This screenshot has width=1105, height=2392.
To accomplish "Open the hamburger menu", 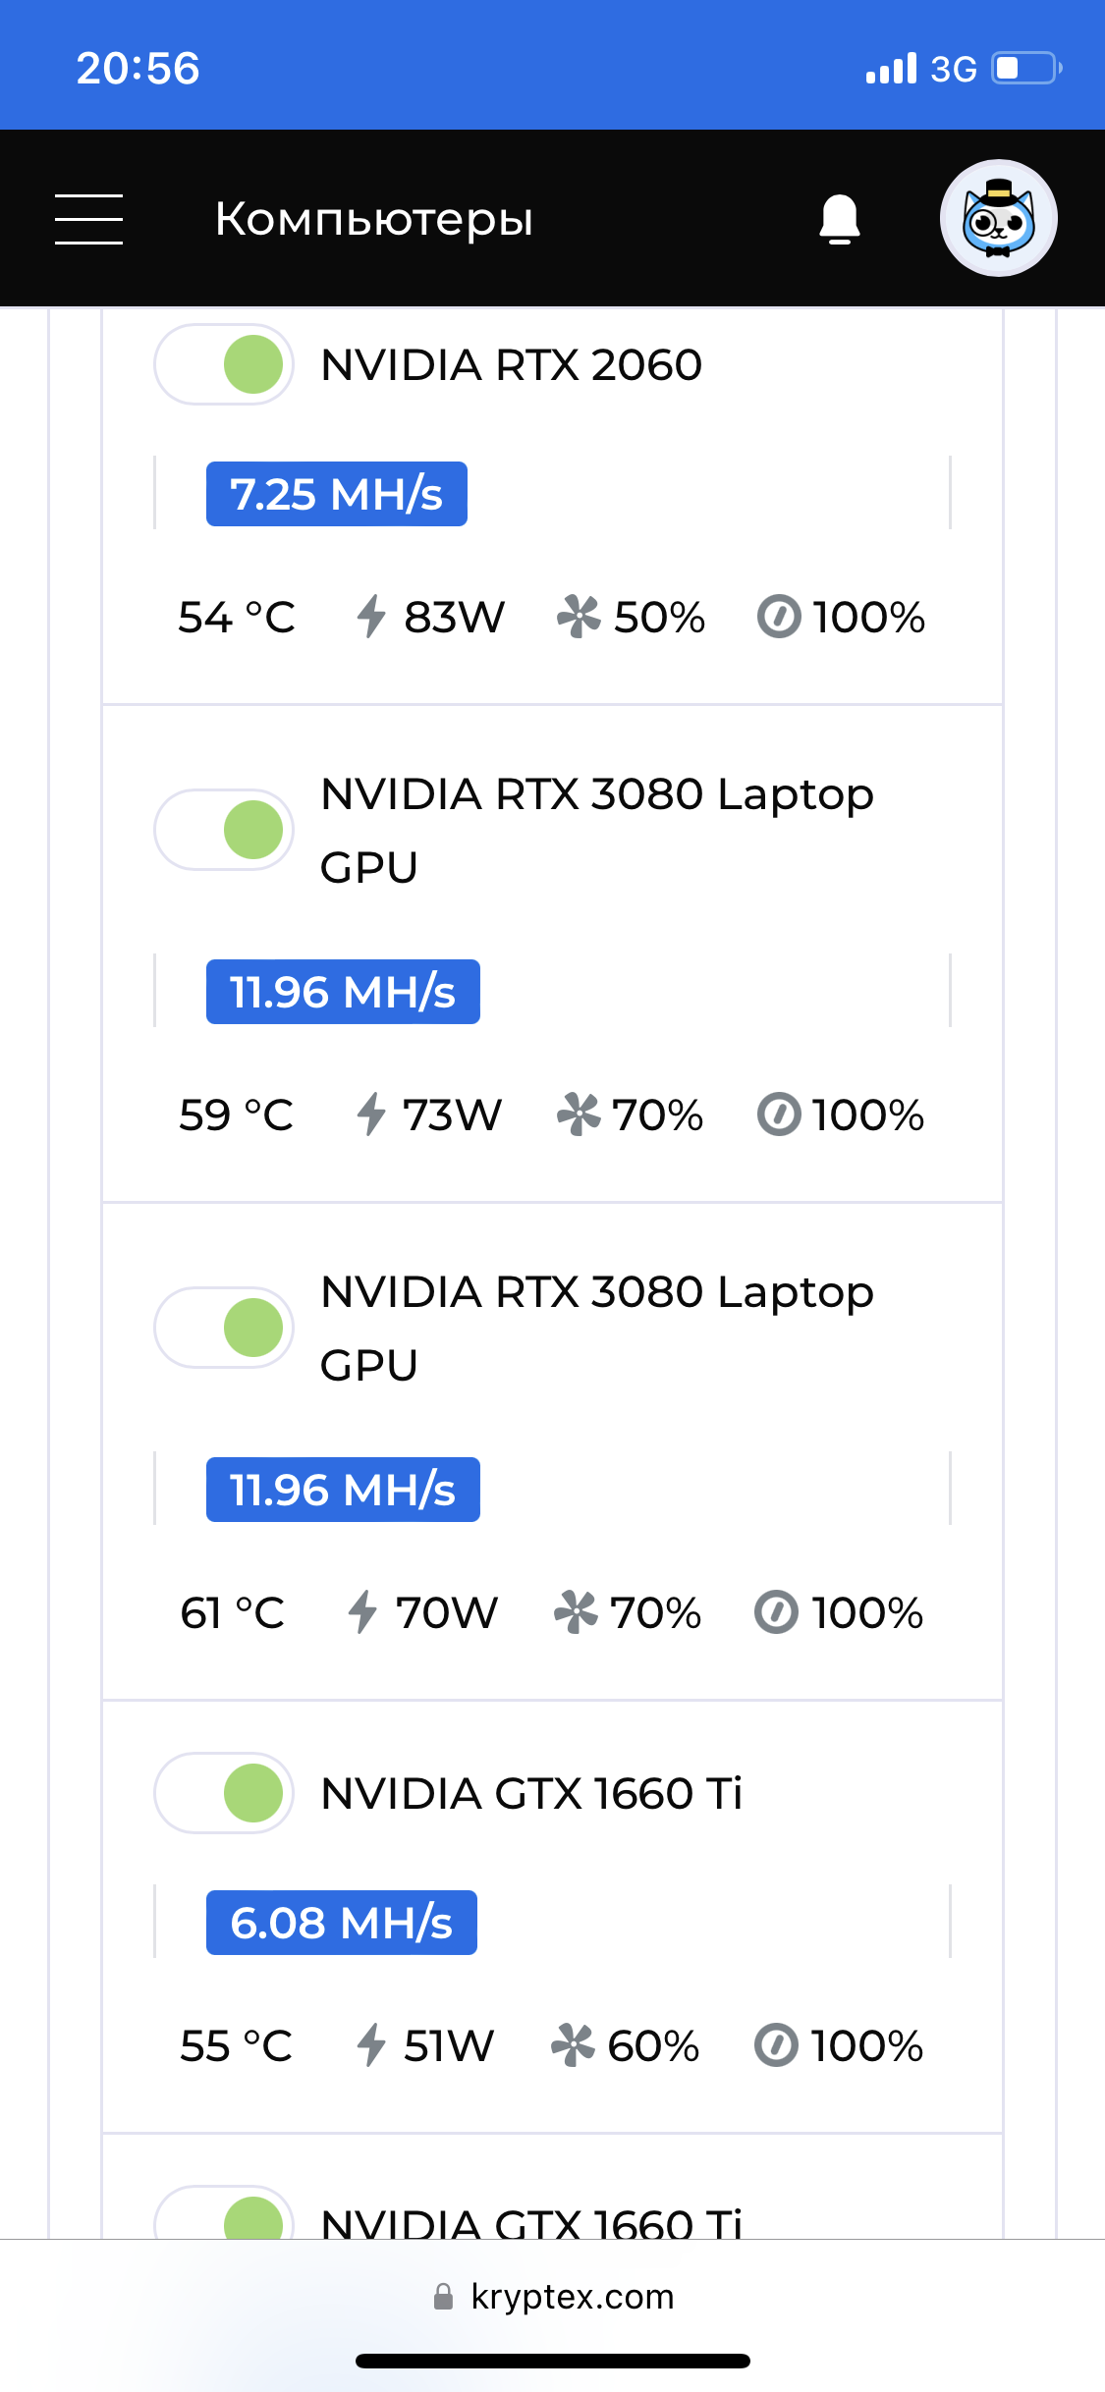I will pyautogui.click(x=88, y=219).
